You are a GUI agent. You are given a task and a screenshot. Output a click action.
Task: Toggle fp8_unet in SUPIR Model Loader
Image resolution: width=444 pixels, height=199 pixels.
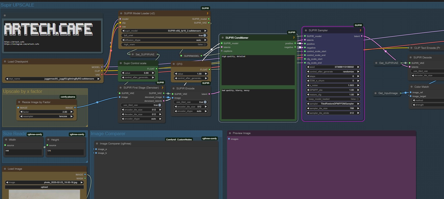click(x=205, y=35)
